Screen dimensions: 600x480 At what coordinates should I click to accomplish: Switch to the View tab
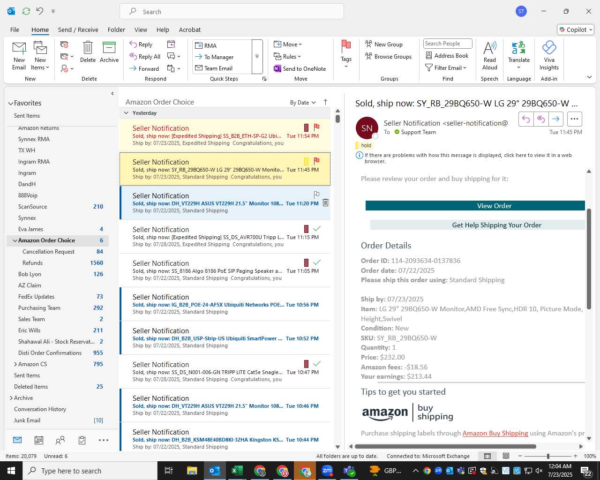coord(141,30)
